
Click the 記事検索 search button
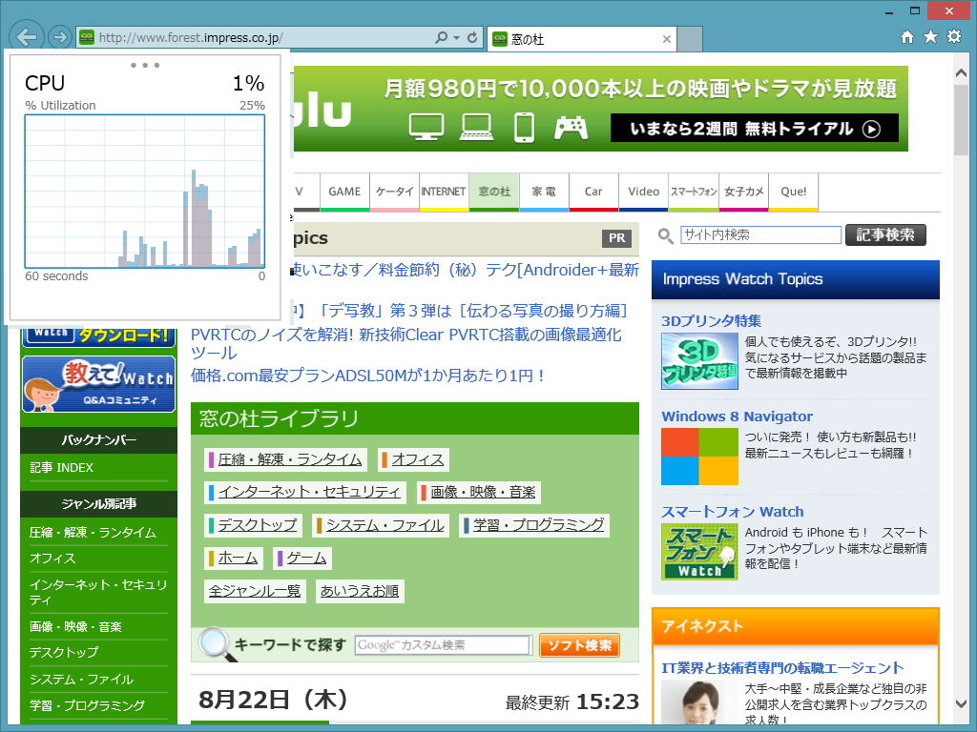pos(885,234)
